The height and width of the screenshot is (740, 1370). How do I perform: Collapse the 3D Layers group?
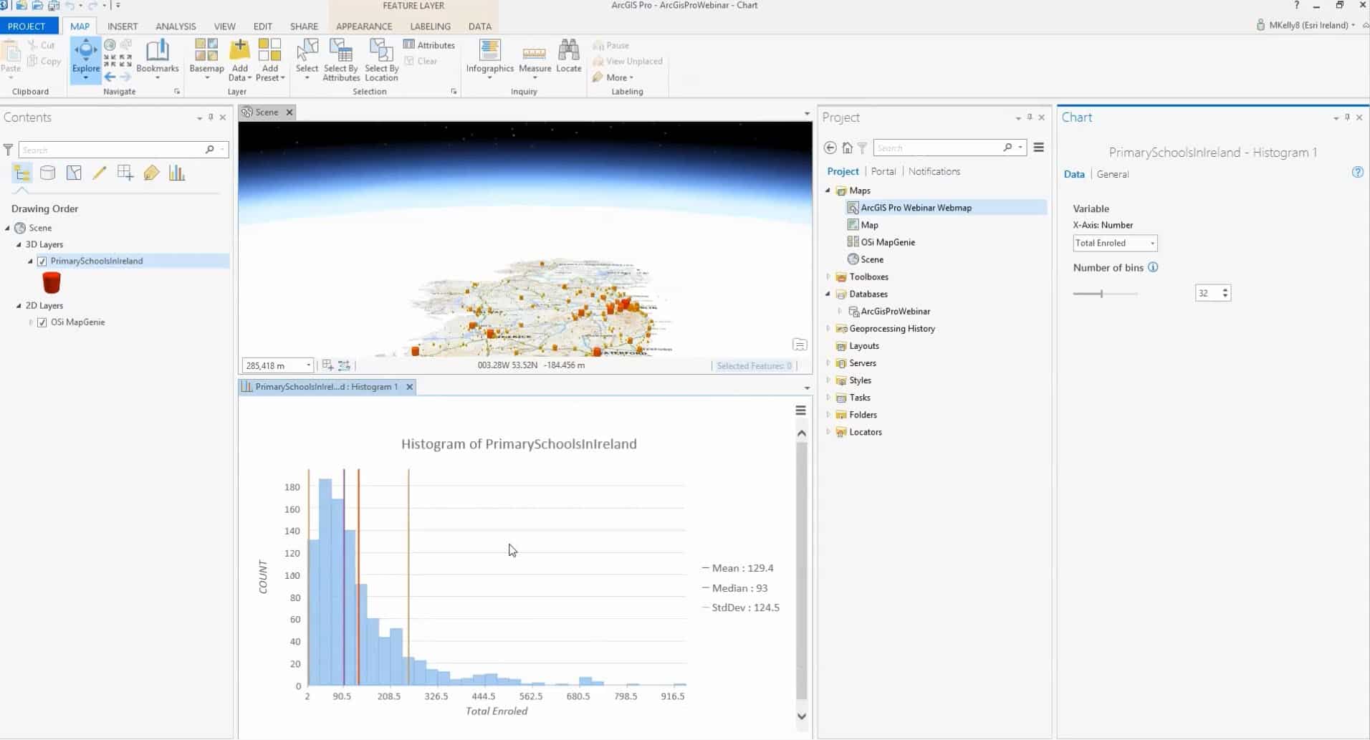coord(19,244)
